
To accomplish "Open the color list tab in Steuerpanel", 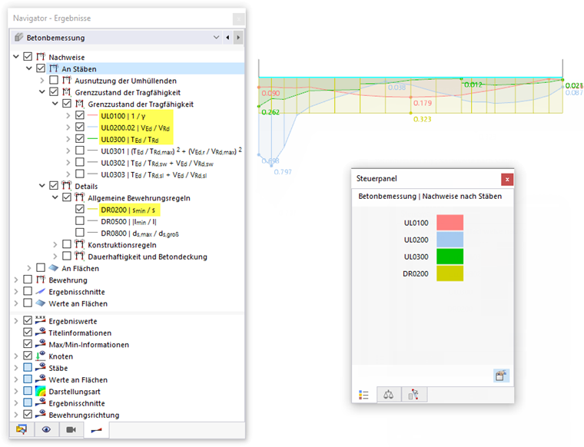I will (363, 395).
